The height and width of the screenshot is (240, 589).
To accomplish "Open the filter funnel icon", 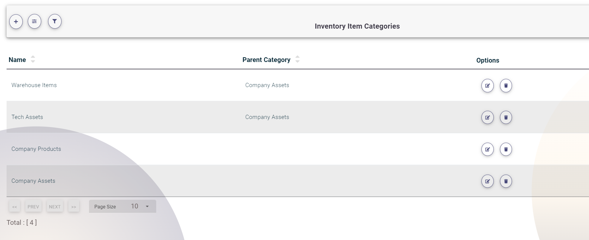I will 55,21.
